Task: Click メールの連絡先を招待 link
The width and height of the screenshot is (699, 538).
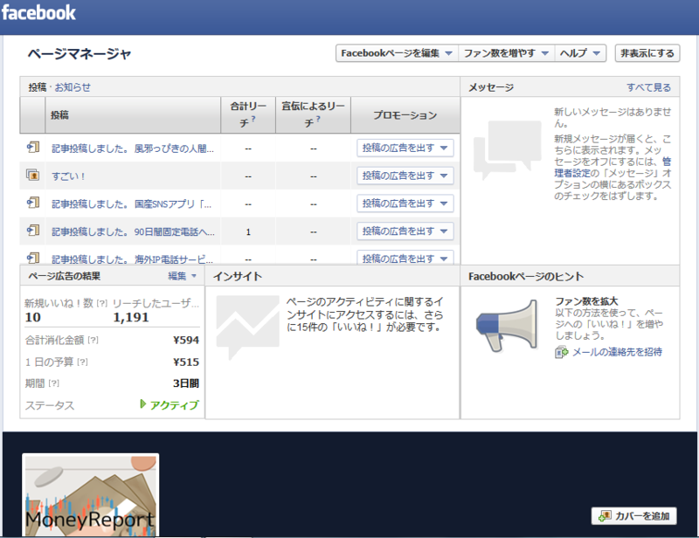Action: coord(618,352)
